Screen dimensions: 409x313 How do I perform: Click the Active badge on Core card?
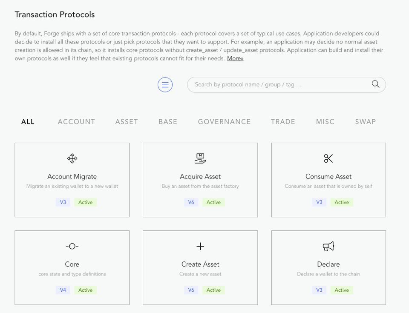pos(85,290)
